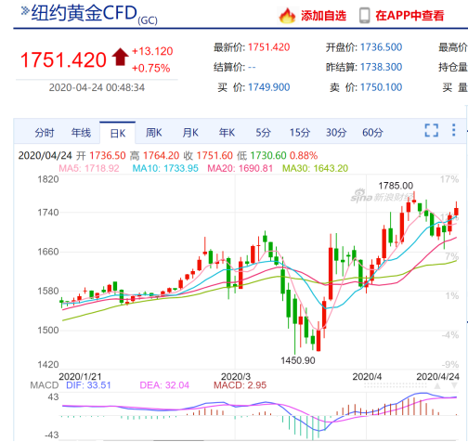
Task: Open 在APP中查看 link
Action: 409,15
